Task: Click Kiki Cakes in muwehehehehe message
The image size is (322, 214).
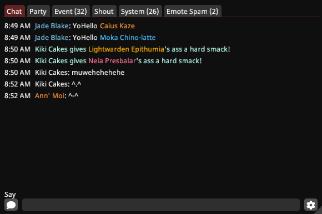Action: pos(51,73)
